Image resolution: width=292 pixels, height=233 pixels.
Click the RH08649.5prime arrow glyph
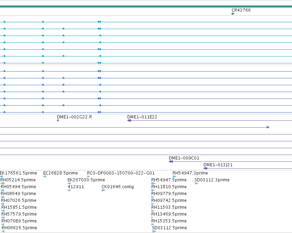point(2,197)
